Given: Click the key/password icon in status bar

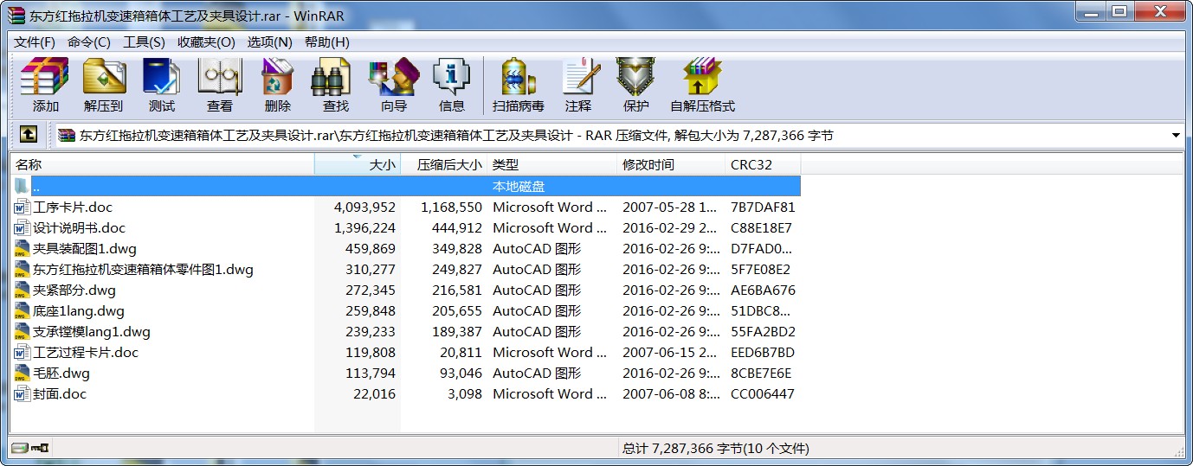Looking at the screenshot, I should (x=41, y=448).
